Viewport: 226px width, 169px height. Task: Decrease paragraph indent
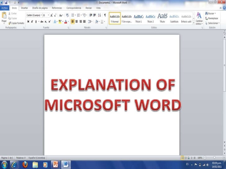tap(91, 15)
